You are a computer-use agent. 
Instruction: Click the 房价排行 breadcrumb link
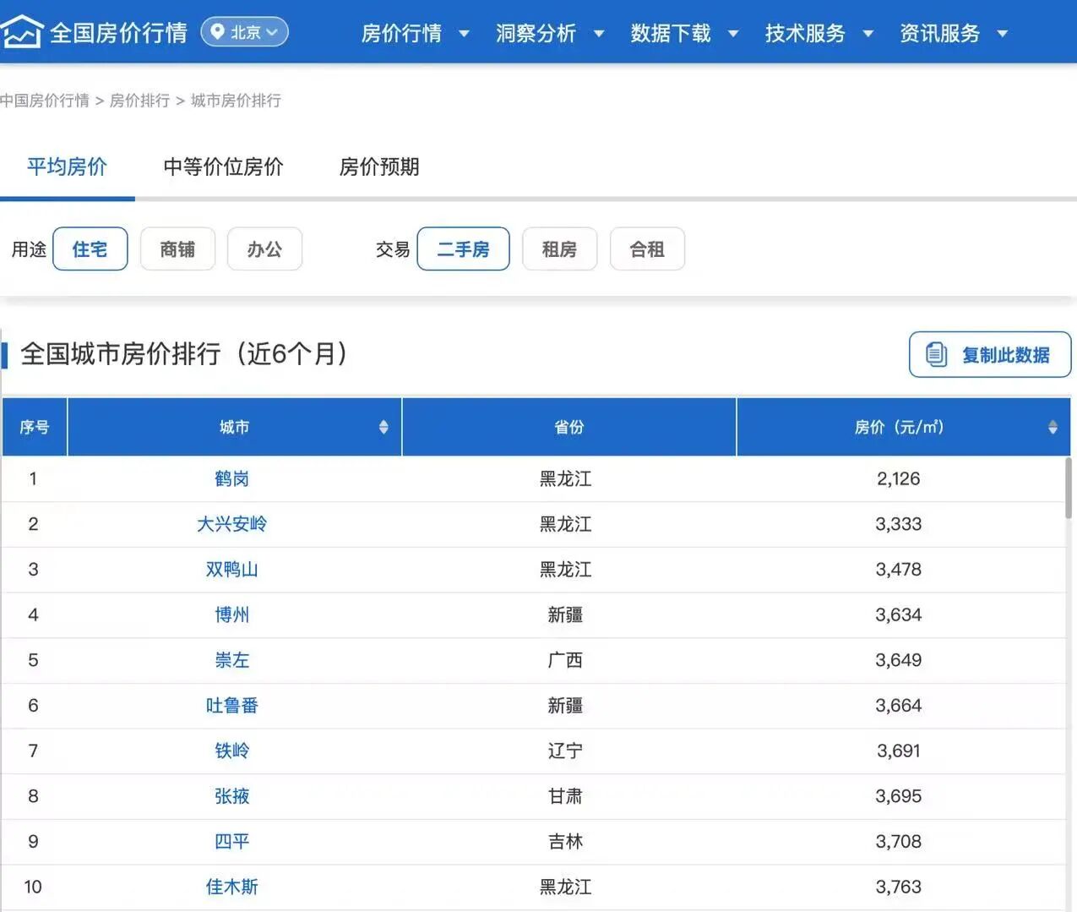139,101
